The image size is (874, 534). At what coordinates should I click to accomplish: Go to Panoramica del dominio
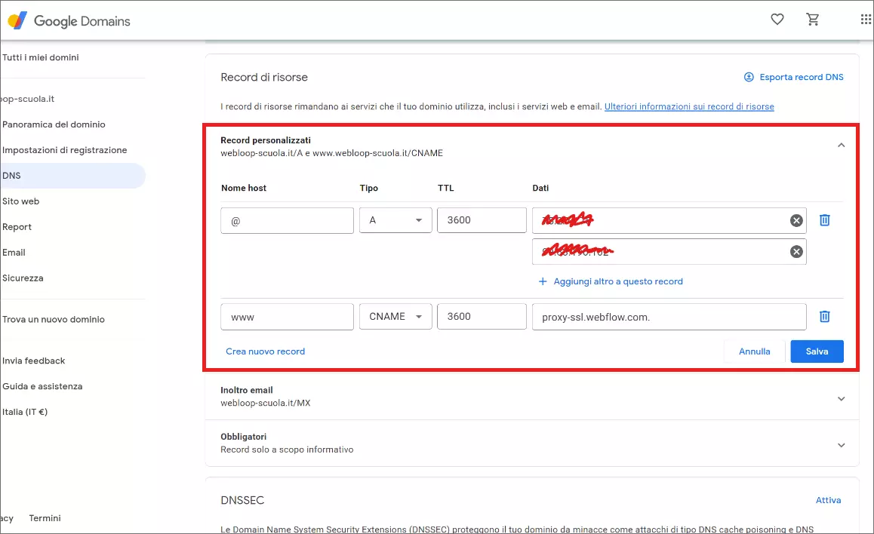pyautogui.click(x=54, y=124)
